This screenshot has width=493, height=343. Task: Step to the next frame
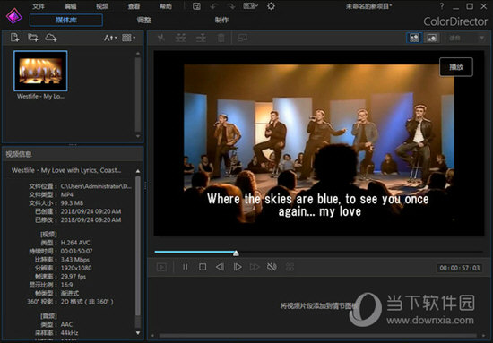click(238, 267)
